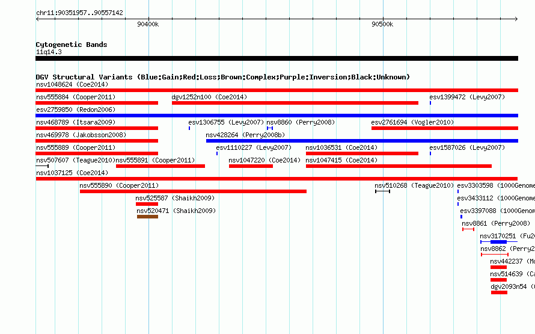The image size is (535, 334).
Task: Click the 90400k ruler tick label
Action: 148,24
